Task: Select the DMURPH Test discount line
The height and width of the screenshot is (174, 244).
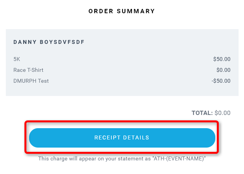Action: pos(31,81)
